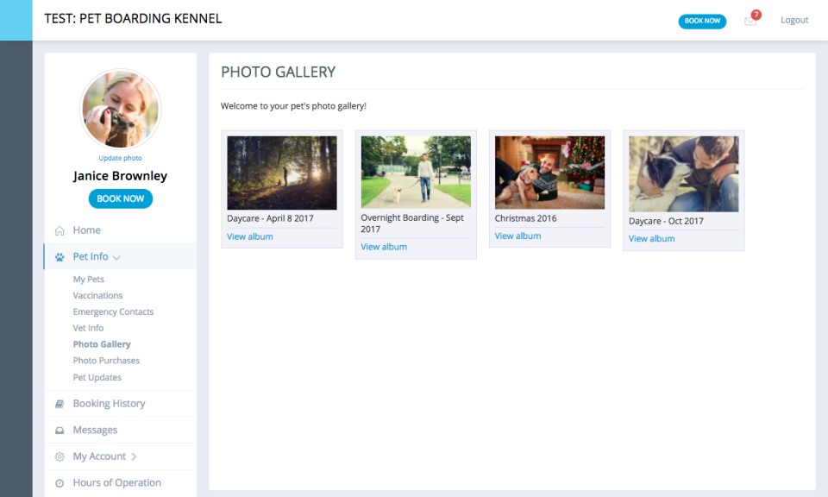Screen dimensions: 828x497
Task: Select Vaccinations in the sidebar menu
Action: pyautogui.click(x=97, y=295)
